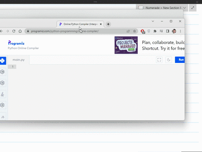The image size is (202, 152).
Task: Go forward in browser history
Action: click(x=8, y=31)
